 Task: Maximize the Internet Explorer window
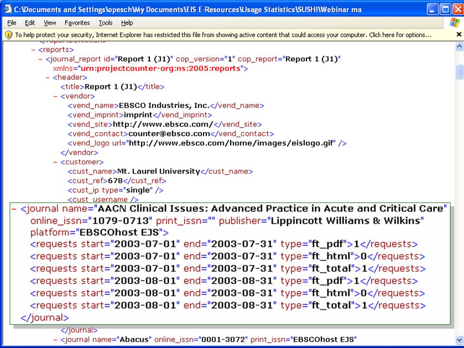click(x=445, y=9)
